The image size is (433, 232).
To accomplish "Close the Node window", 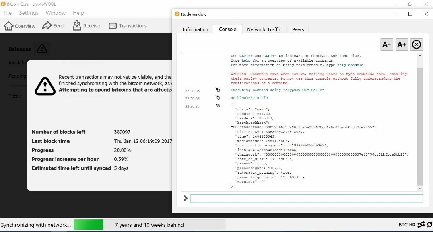I will (426, 14).
